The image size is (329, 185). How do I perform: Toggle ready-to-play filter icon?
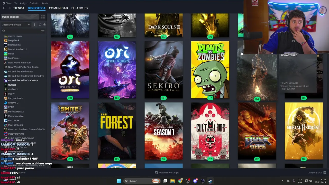coord(44,25)
